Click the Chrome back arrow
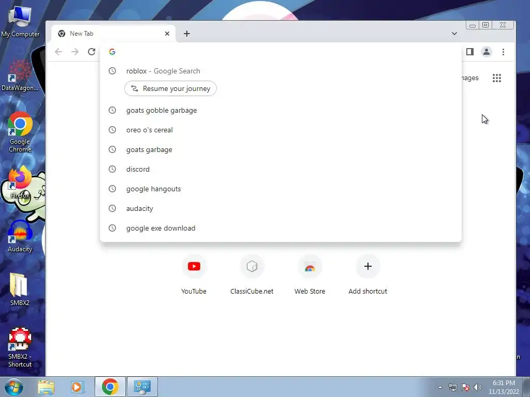 58,52
